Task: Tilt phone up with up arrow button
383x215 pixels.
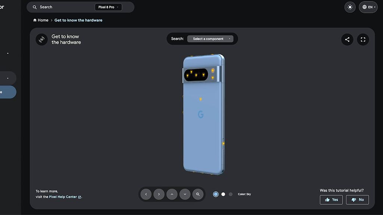Action: point(172,194)
